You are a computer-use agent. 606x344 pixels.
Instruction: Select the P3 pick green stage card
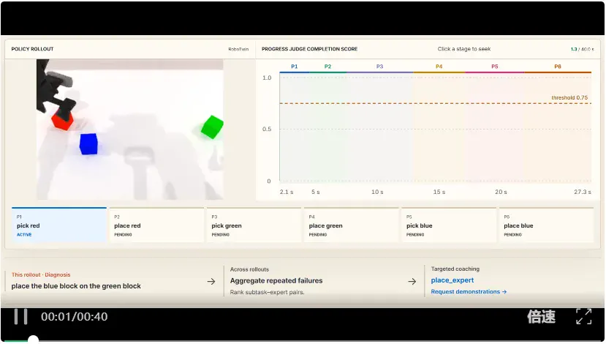254,225
